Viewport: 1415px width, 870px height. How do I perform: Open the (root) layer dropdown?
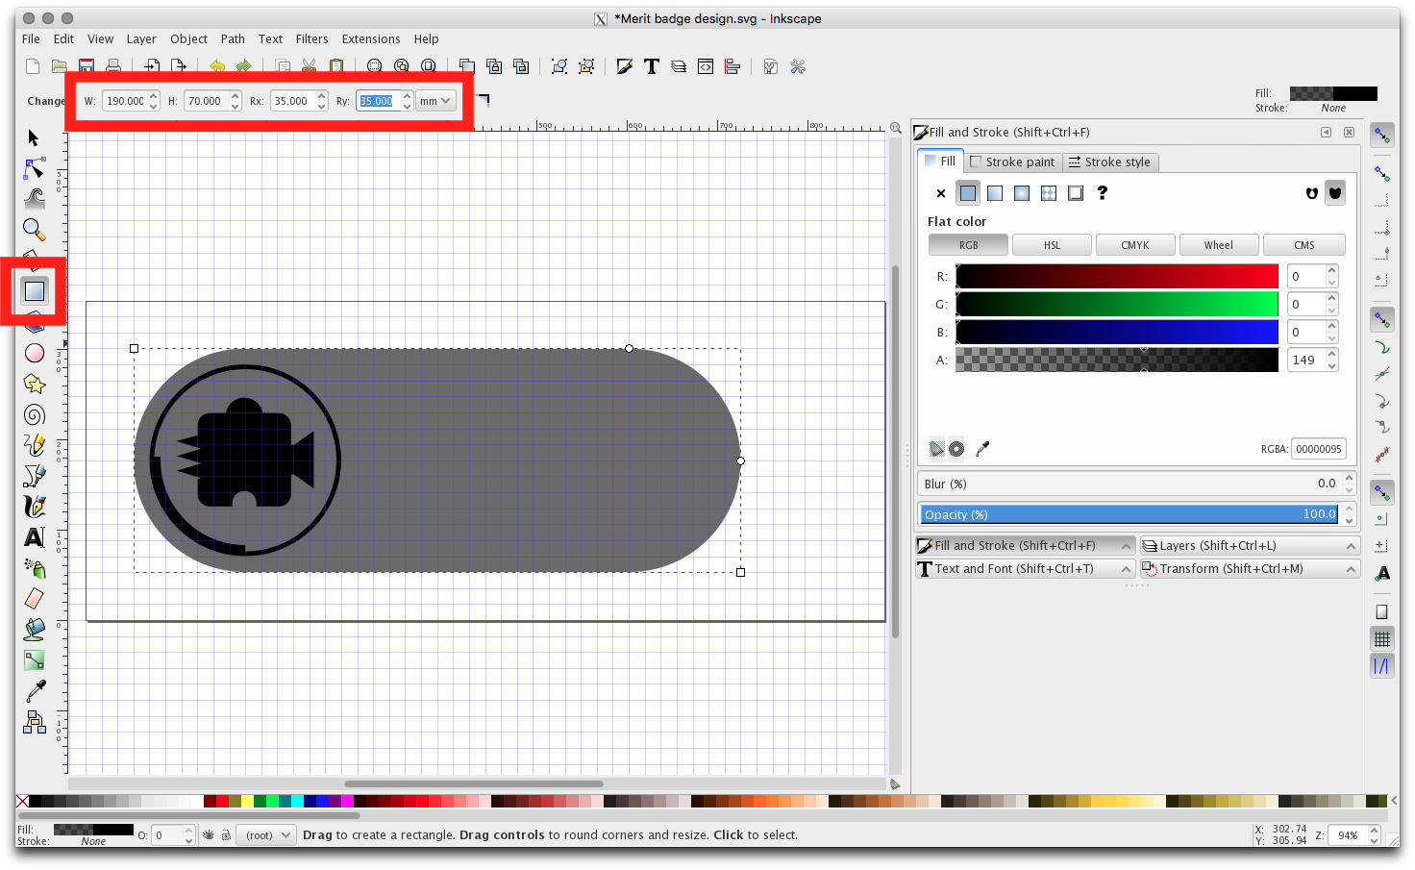(266, 835)
